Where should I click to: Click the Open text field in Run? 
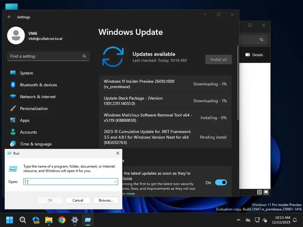(70, 182)
